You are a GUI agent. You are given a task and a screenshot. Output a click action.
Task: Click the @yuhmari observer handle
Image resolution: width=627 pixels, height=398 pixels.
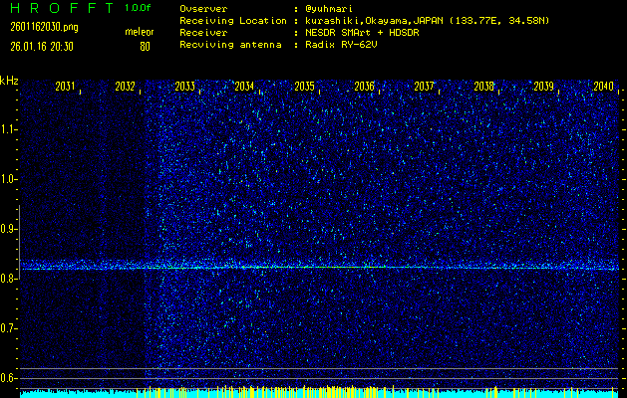330,8
